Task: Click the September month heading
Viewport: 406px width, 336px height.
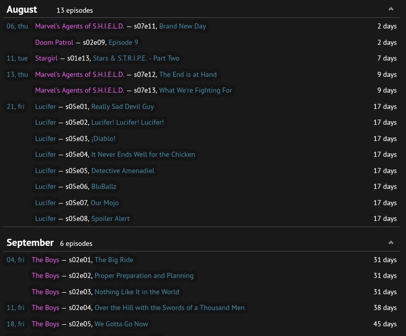Action: coord(30,243)
